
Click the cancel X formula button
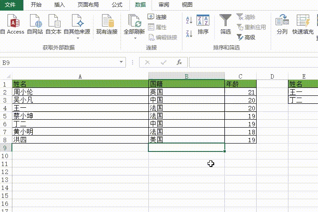(148, 62)
